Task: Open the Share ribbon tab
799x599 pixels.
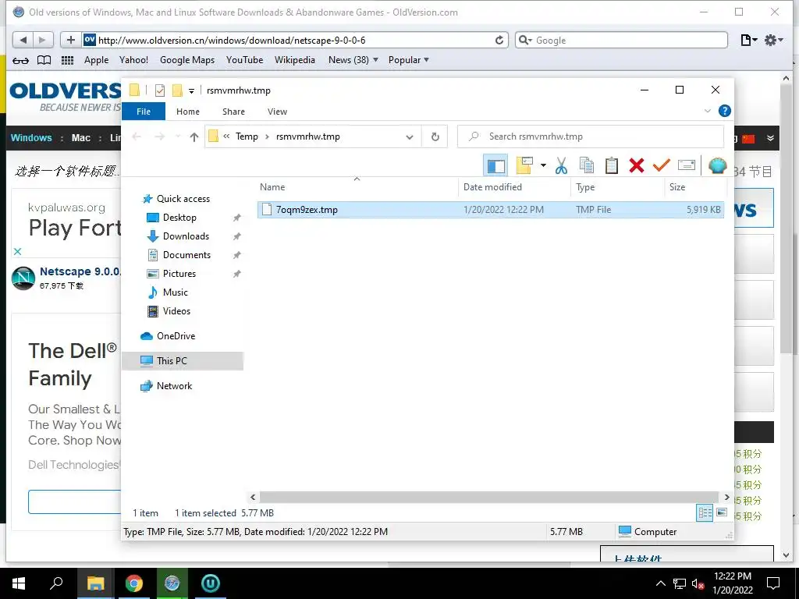Action: (233, 112)
